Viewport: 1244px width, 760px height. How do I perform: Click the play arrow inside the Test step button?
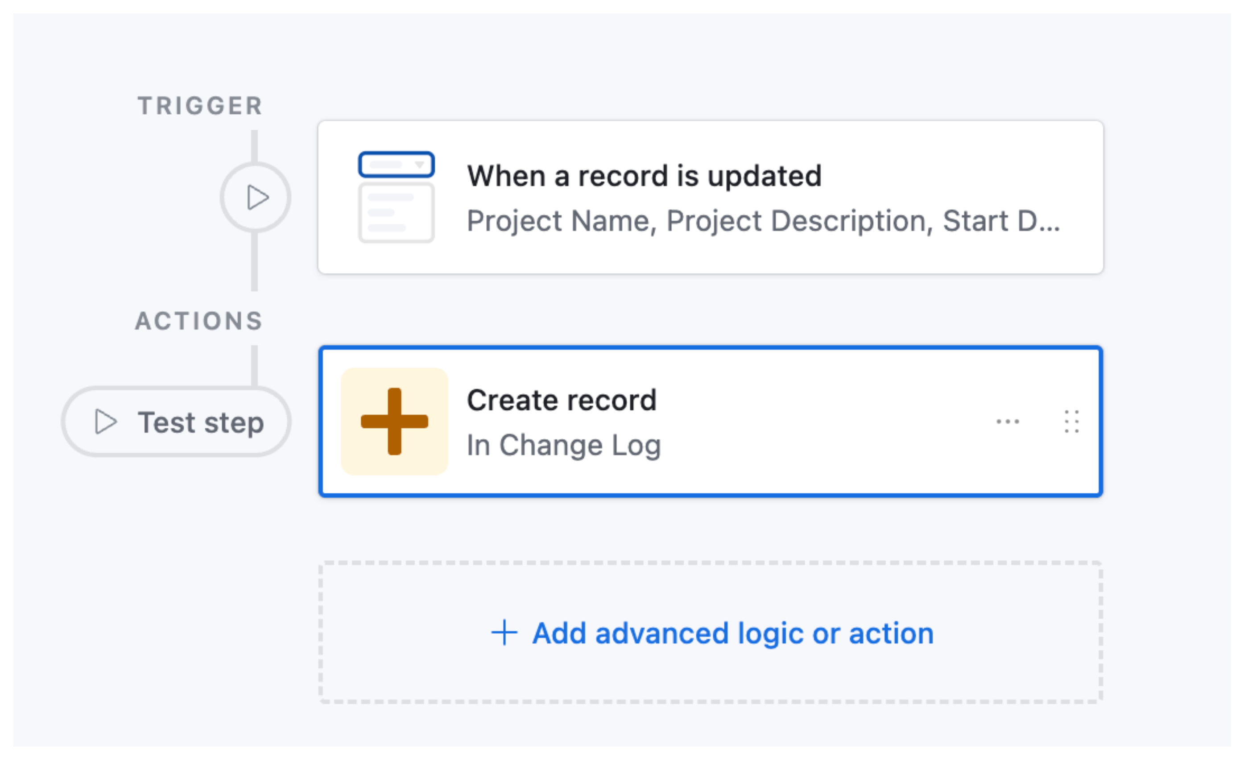pyautogui.click(x=106, y=421)
